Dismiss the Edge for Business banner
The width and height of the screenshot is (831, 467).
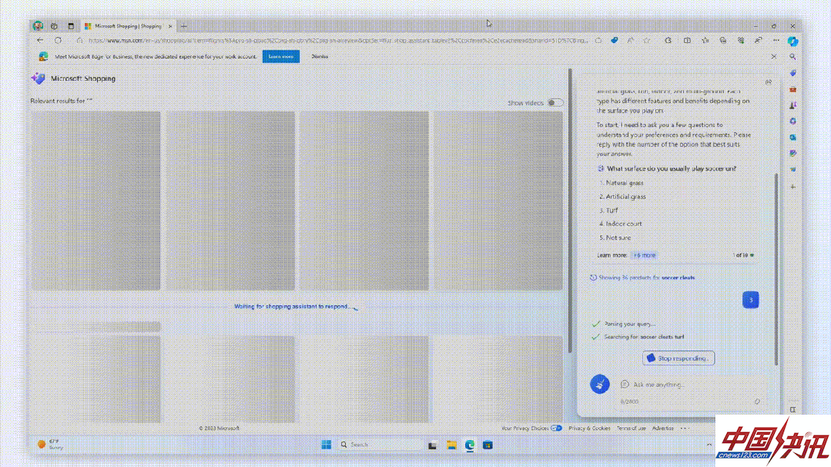tap(320, 56)
